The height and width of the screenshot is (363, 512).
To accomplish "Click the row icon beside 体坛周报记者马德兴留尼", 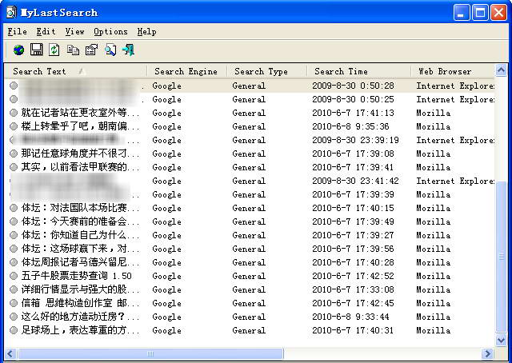I will pos(14,262).
